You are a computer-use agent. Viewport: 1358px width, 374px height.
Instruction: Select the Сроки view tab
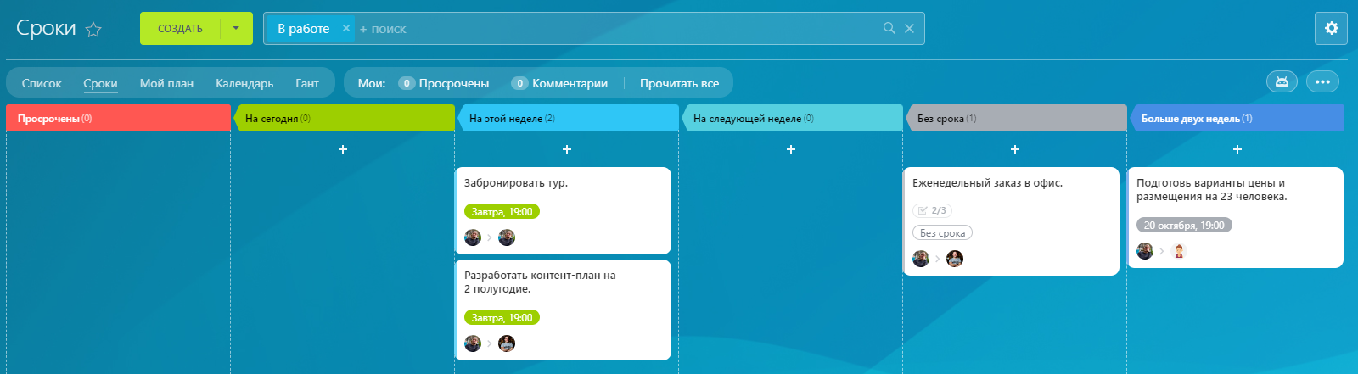(x=100, y=83)
